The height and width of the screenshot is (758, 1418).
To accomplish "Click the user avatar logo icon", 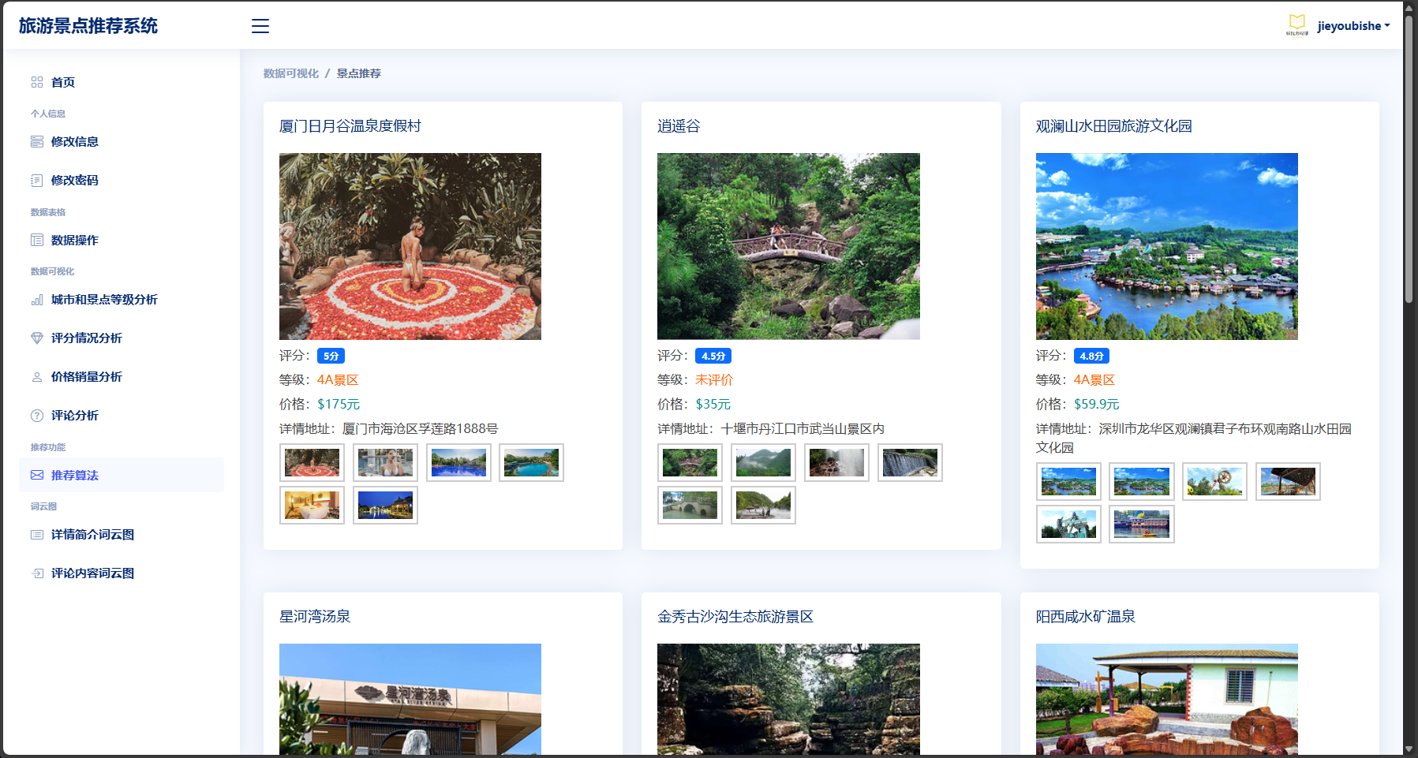I will (x=1297, y=25).
